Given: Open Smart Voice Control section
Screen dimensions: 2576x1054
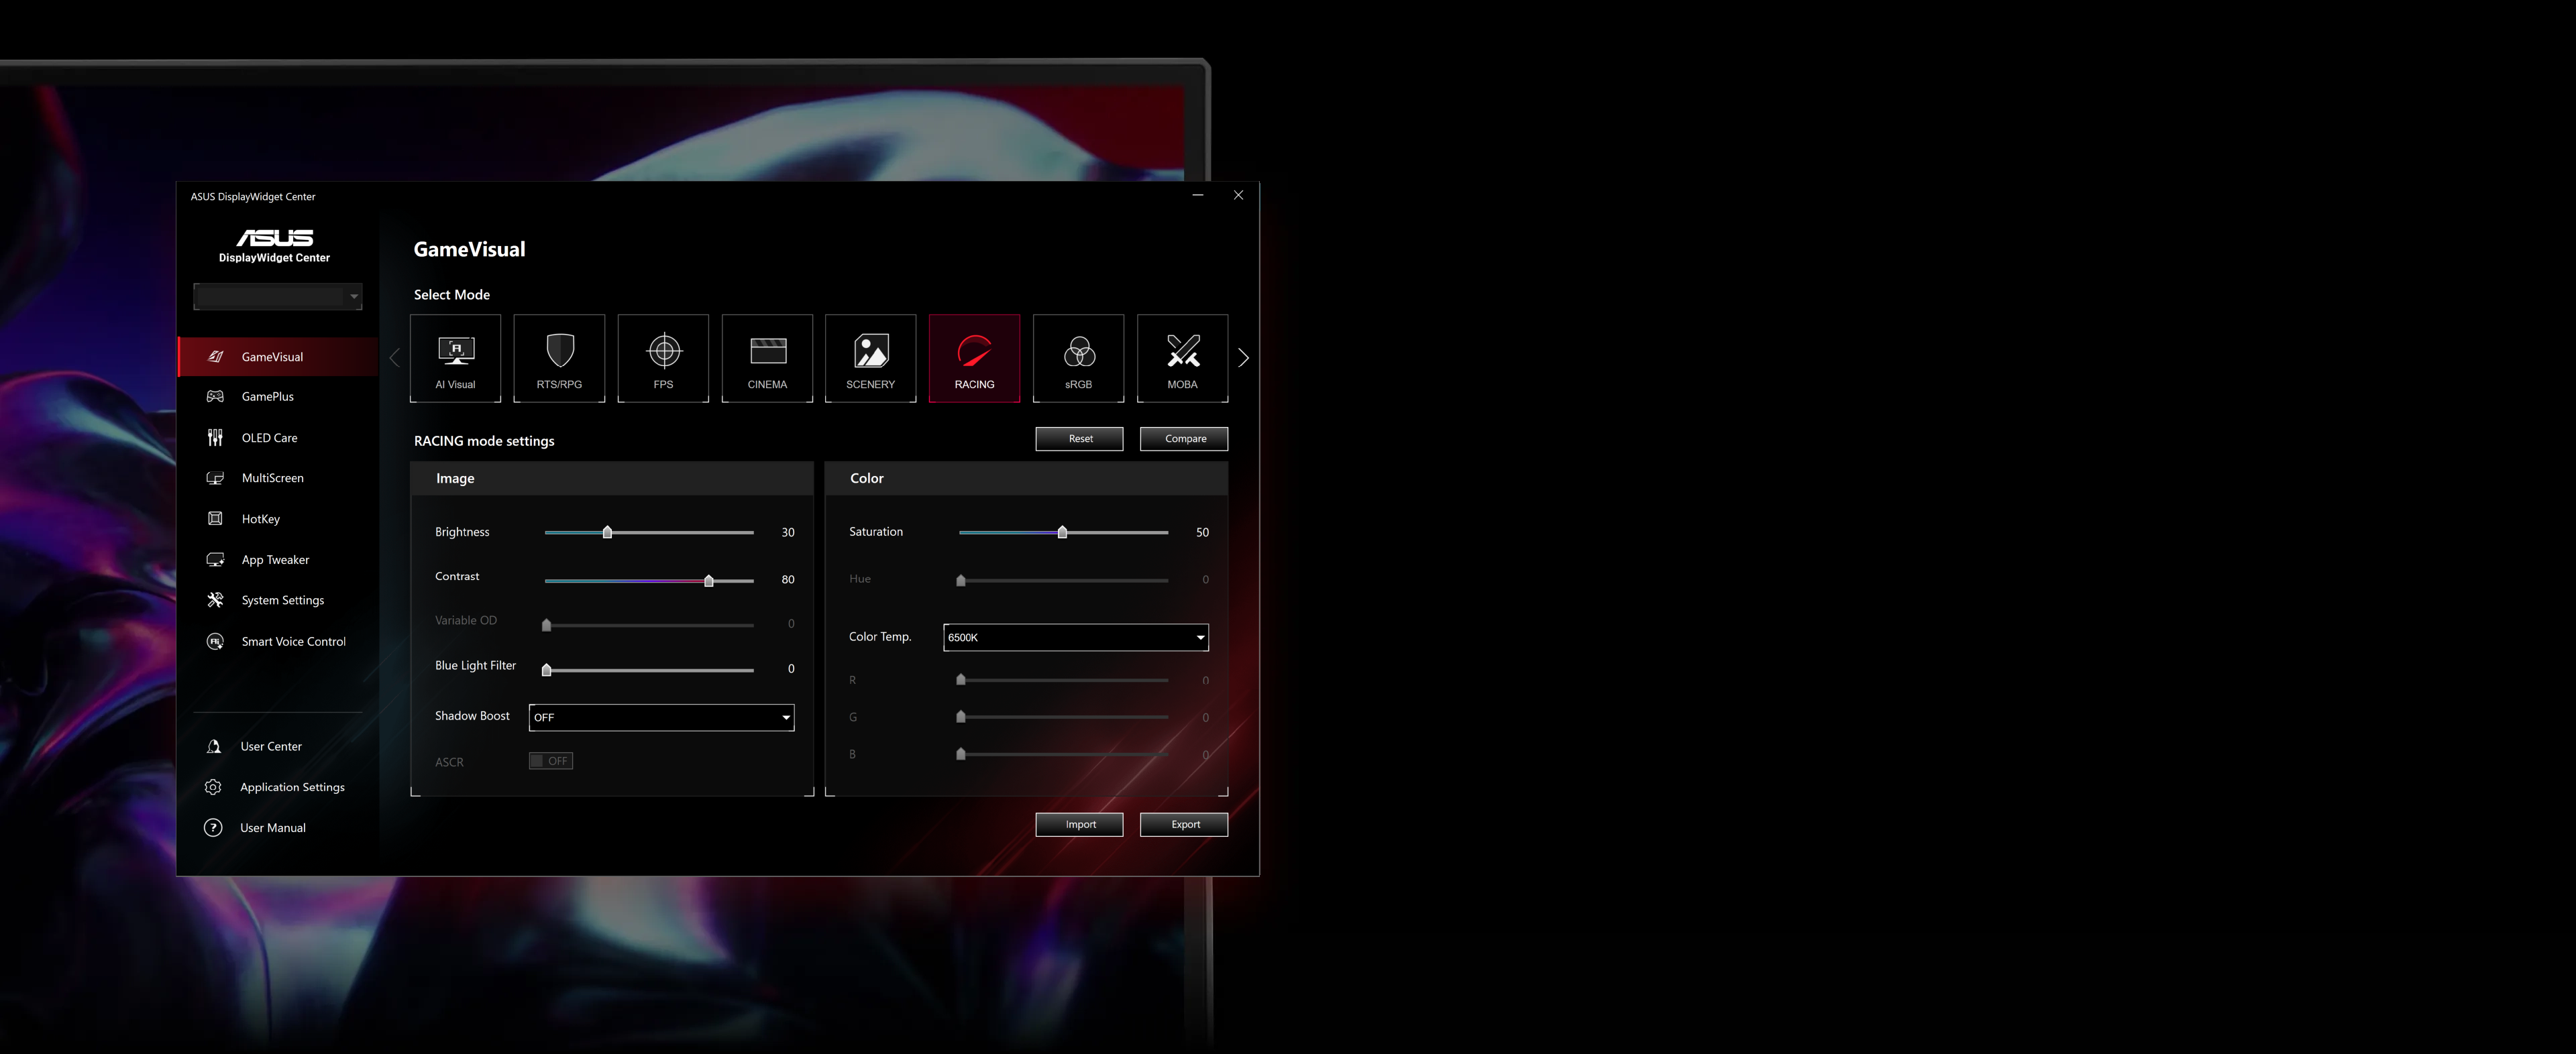Looking at the screenshot, I should pyautogui.click(x=293, y=642).
